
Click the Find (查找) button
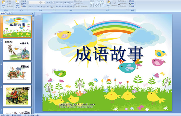pos(132,1)
